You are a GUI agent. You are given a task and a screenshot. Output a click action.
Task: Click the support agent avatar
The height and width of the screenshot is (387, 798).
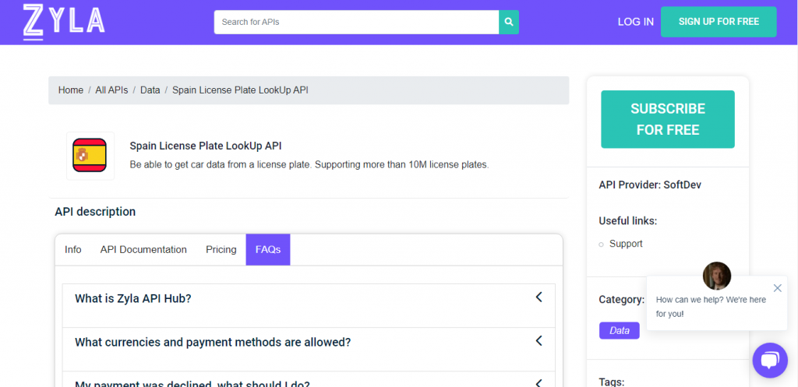717,276
